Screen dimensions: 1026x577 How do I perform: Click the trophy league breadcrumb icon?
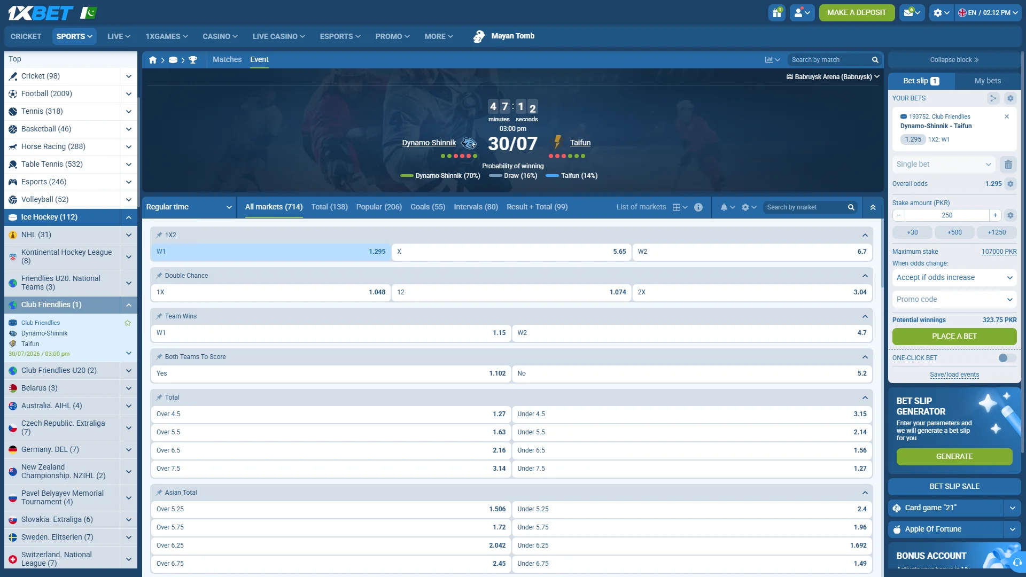tap(193, 60)
